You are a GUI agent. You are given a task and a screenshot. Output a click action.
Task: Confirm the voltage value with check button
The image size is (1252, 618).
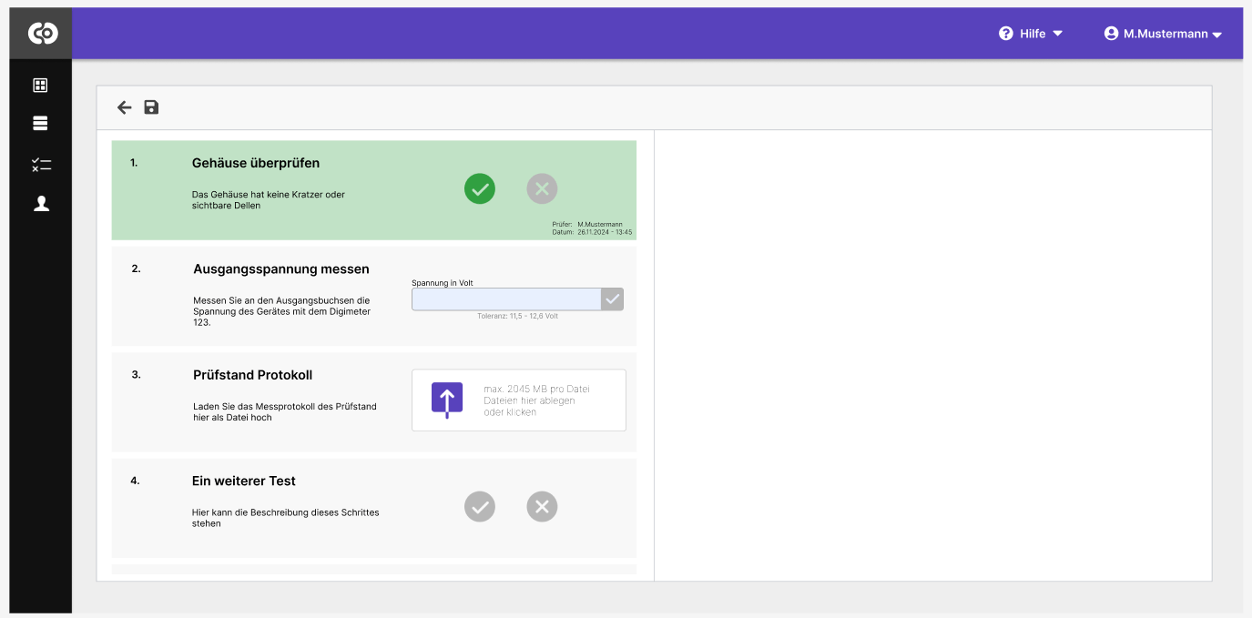(613, 299)
